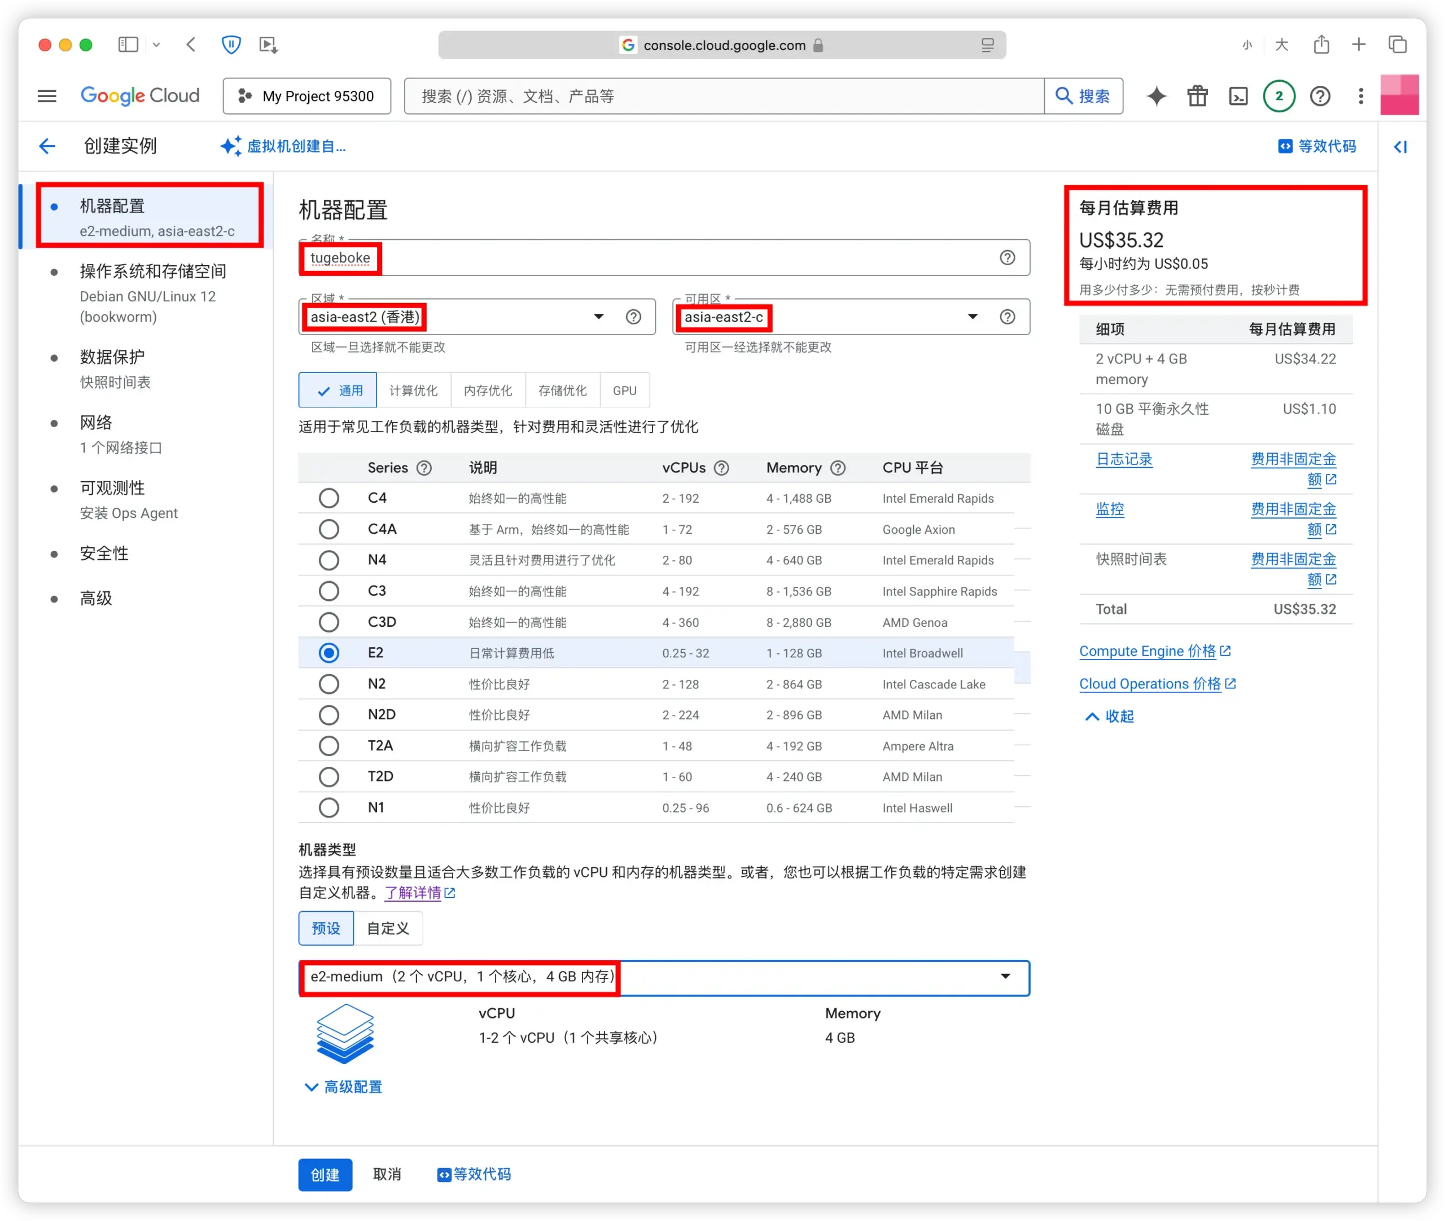Open the e2-medium machine type dropdown
The height and width of the screenshot is (1221, 1445).
(x=663, y=977)
